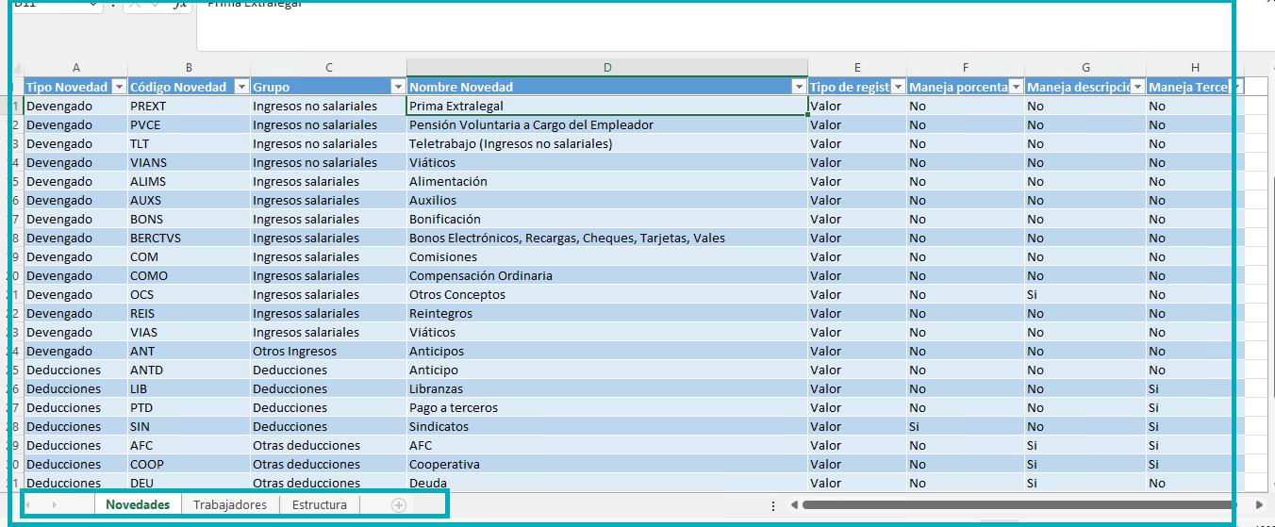Open the Nombre Novedad filter dropdown
Image resolution: width=1275 pixels, height=527 pixels.
800,87
